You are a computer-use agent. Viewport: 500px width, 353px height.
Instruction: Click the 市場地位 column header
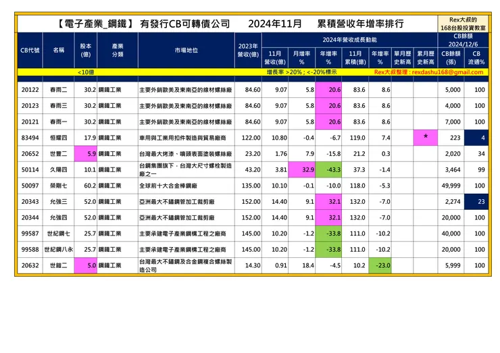(x=186, y=50)
